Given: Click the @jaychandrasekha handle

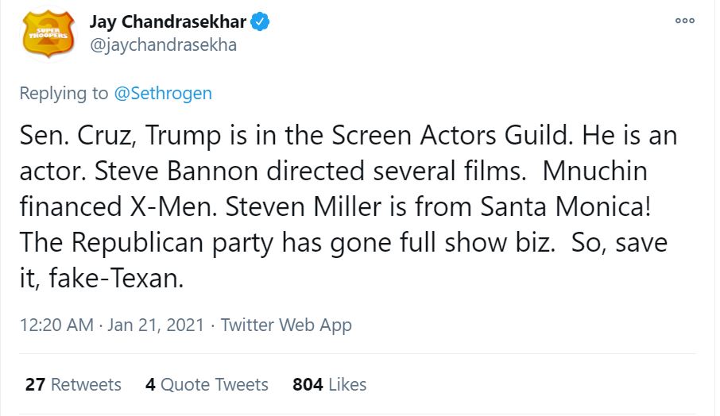Looking at the screenshot, I should click(163, 44).
